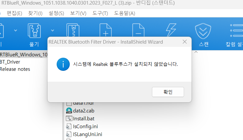This screenshot has height=140, width=243.
Task: Click the column sort arrow above file list
Action: click(196, 52)
